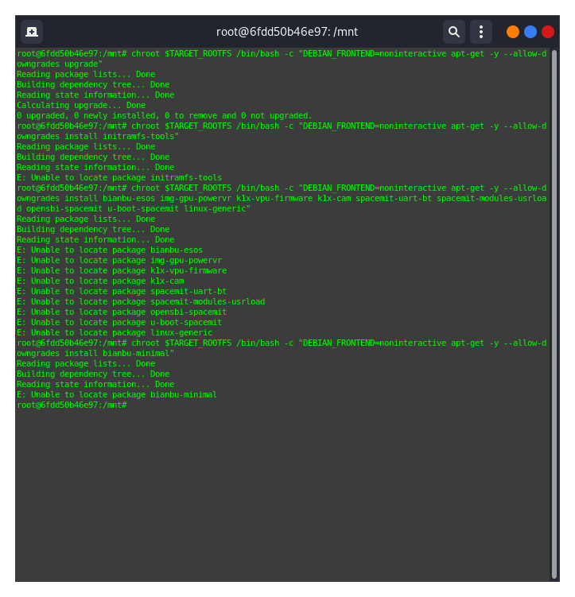Click the 'Calculating upgrade... Done' line
575x597 pixels.
coord(81,105)
